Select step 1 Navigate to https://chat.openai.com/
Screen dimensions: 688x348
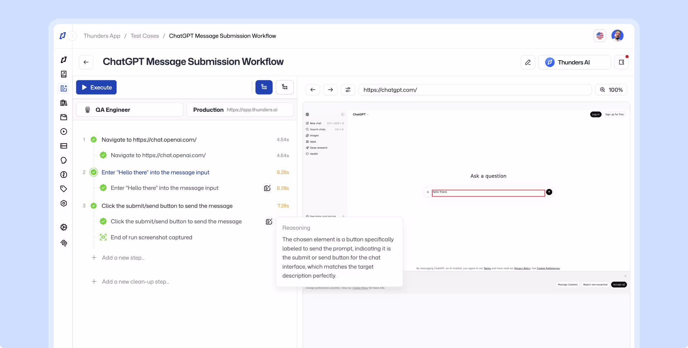pos(149,140)
